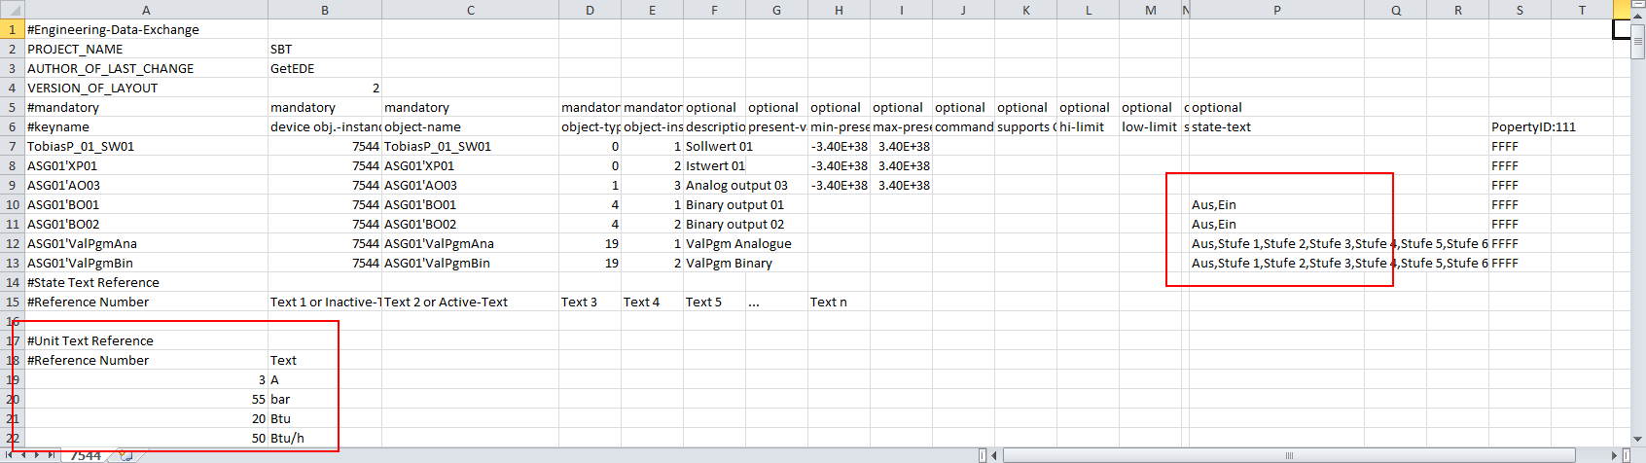Click the cell reading Binary output 01

tap(734, 204)
